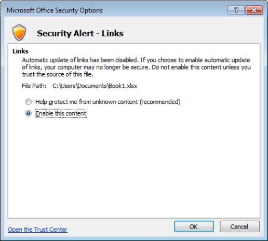Screen dimensions: 268x241
Task: Click the "(recommended)" text of first option
Action: click(x=160, y=102)
